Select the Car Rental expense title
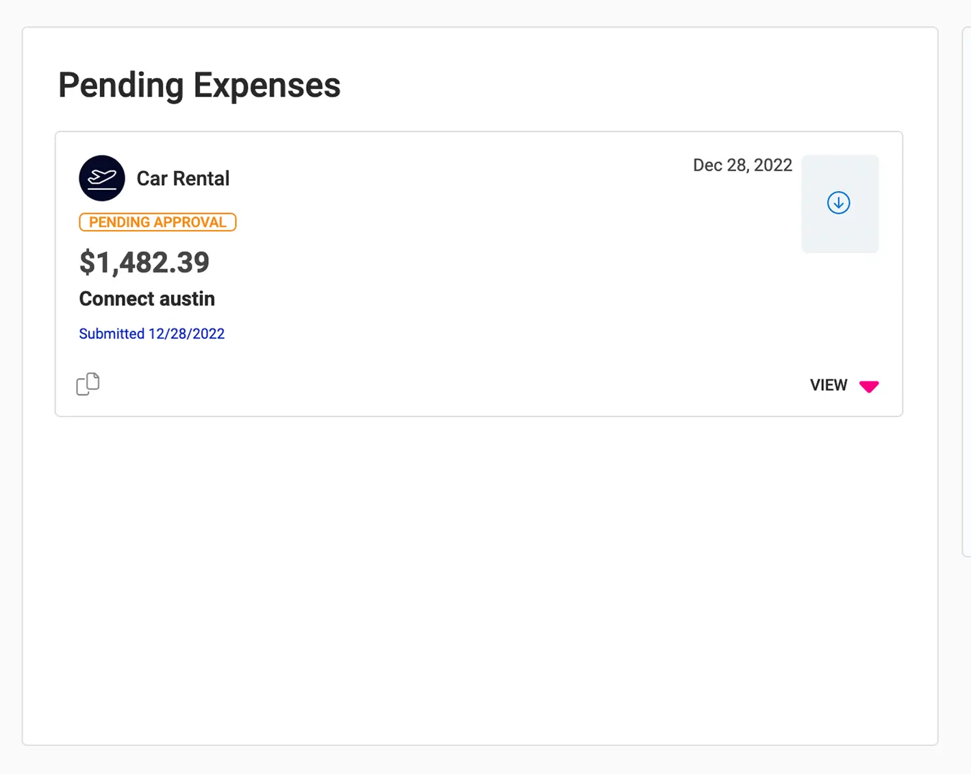 [x=183, y=178]
